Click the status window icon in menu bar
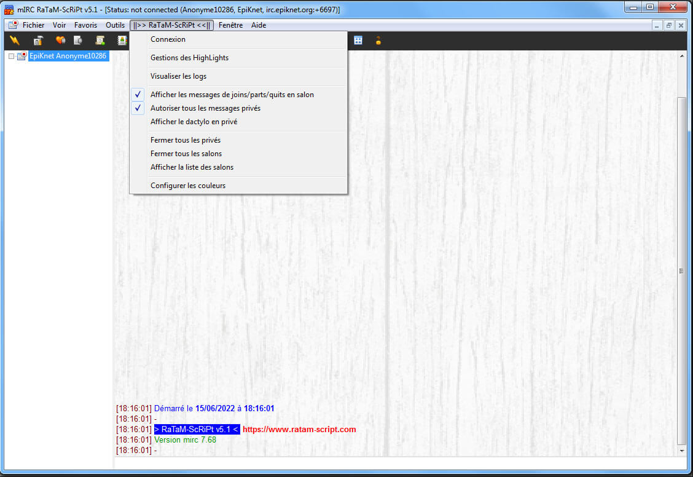This screenshot has height=477, width=693. pyautogui.click(x=14, y=25)
